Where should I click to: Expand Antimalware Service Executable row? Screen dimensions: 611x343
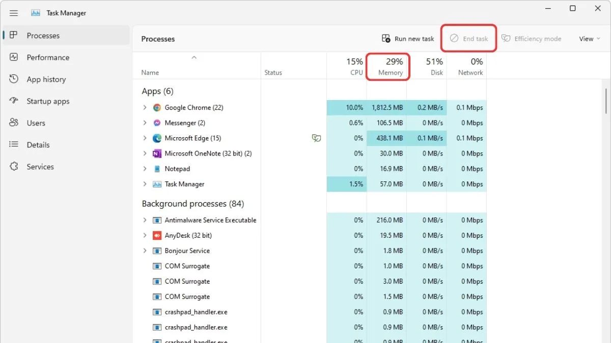145,220
